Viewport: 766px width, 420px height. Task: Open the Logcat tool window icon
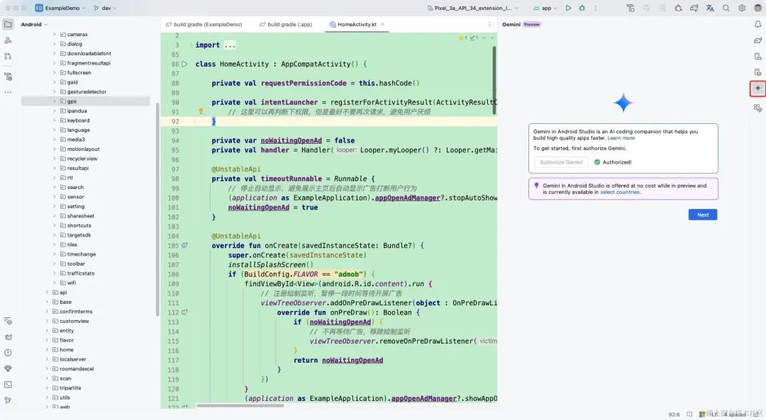8,337
